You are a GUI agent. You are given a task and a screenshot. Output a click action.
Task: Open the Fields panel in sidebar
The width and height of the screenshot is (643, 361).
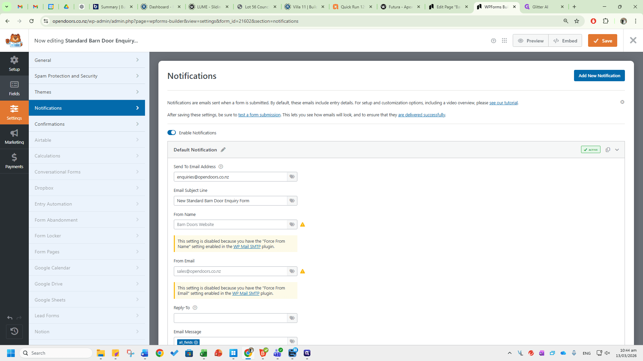14,88
